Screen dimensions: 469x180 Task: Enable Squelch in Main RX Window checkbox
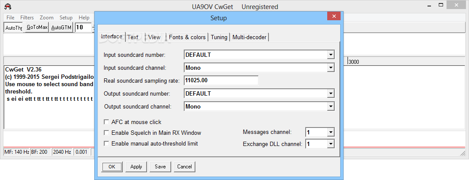(106, 133)
